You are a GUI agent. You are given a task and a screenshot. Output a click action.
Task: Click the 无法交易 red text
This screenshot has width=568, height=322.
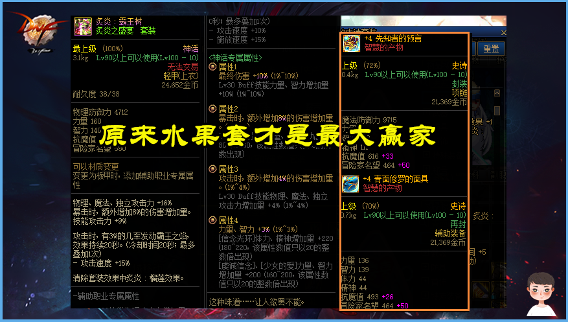pos(183,67)
